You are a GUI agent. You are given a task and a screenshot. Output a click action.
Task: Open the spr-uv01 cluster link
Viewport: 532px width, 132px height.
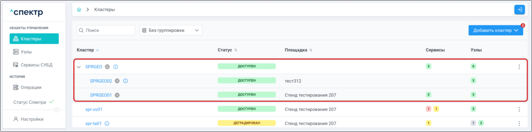pyautogui.click(x=94, y=110)
